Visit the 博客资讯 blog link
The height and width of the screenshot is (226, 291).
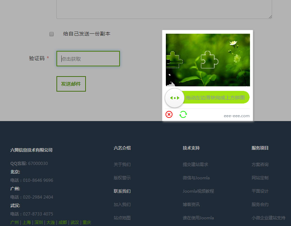pos(191,205)
